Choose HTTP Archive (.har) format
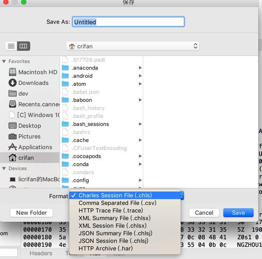Image resolution: width=262 pixels, height=259 pixels. 125,248
